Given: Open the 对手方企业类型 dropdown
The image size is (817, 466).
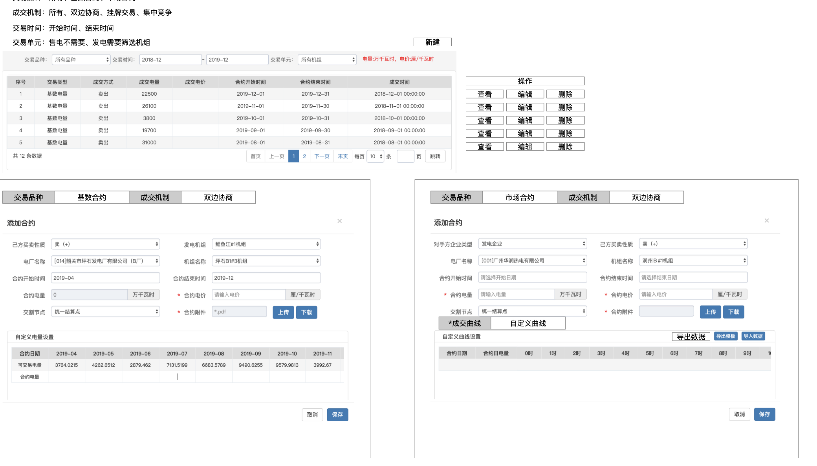Looking at the screenshot, I should [533, 244].
